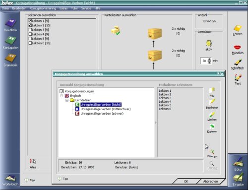The width and height of the screenshot is (248, 190).
Task: Click the Bearbeiten pencil icon
Action: coord(212,104)
